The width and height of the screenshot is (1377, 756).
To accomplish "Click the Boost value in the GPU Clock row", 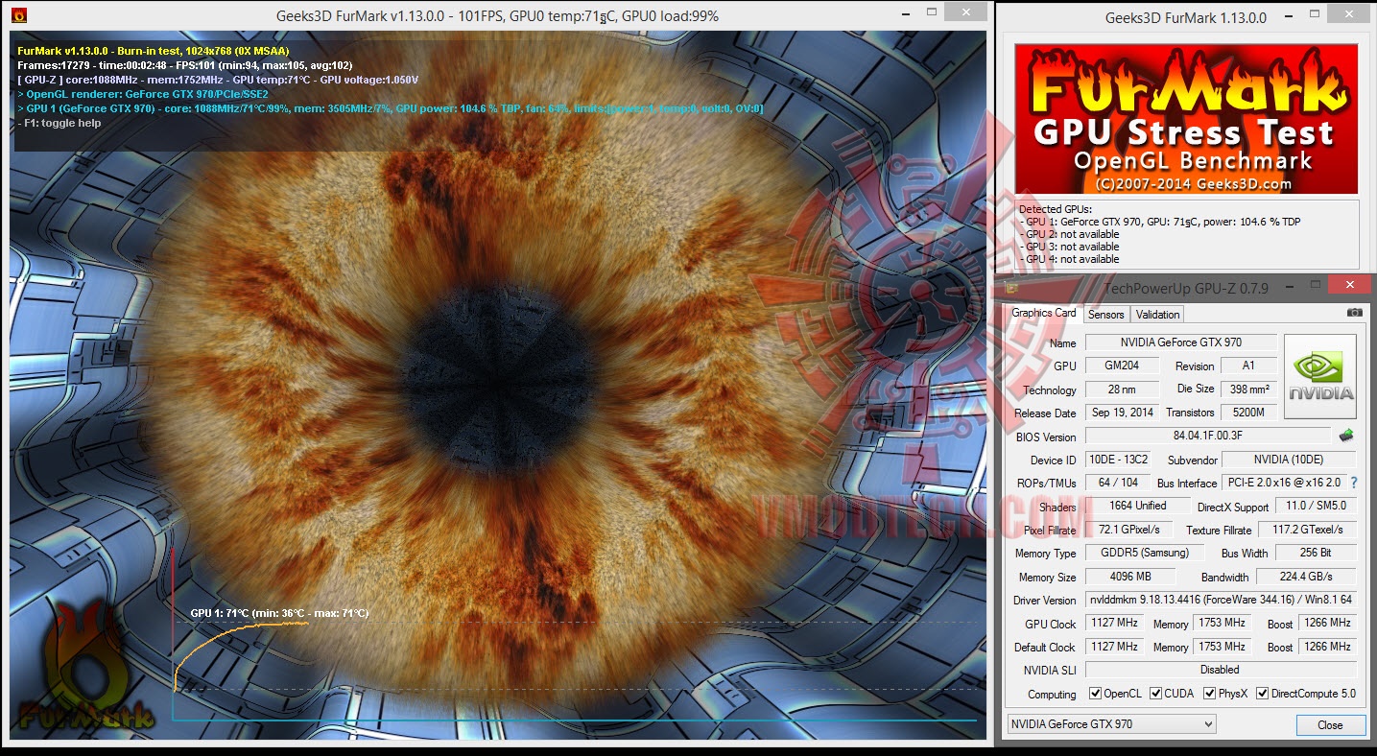I will point(1327,623).
